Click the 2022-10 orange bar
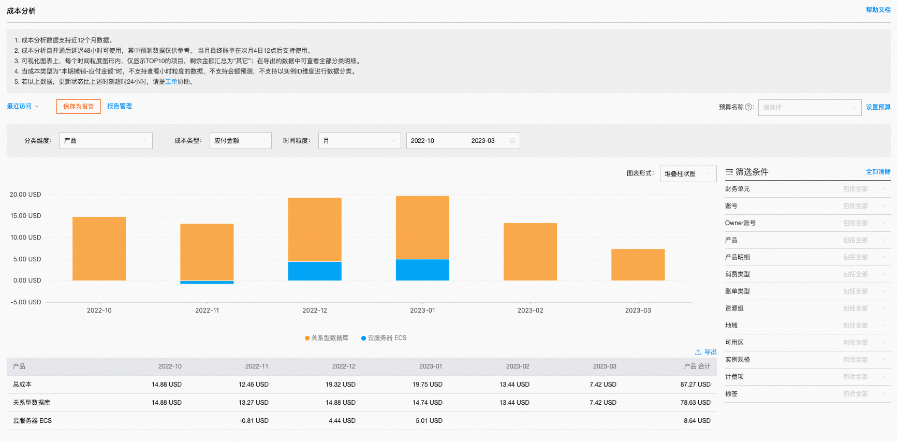 click(x=99, y=248)
